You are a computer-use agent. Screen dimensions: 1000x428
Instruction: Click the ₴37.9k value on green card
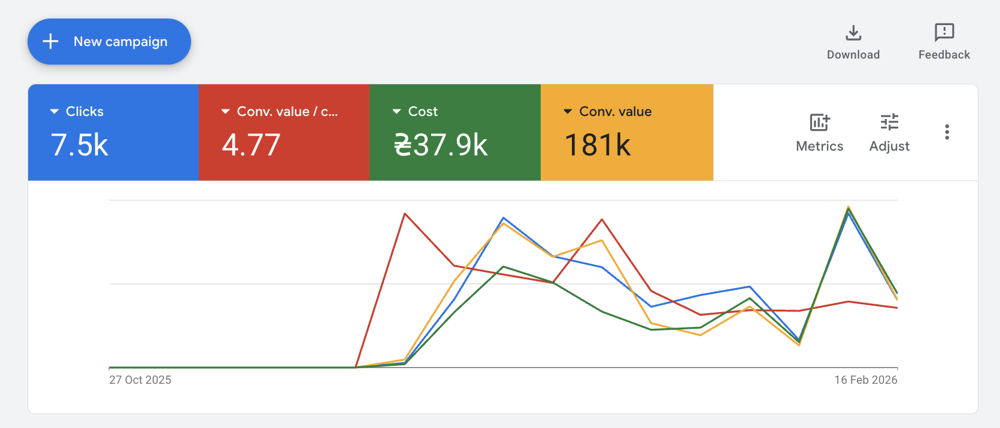(x=441, y=145)
